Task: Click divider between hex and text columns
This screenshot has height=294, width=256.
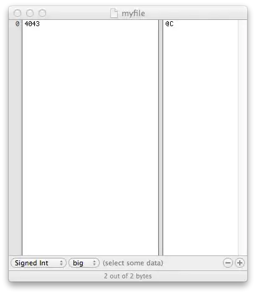Action: pyautogui.click(x=161, y=138)
